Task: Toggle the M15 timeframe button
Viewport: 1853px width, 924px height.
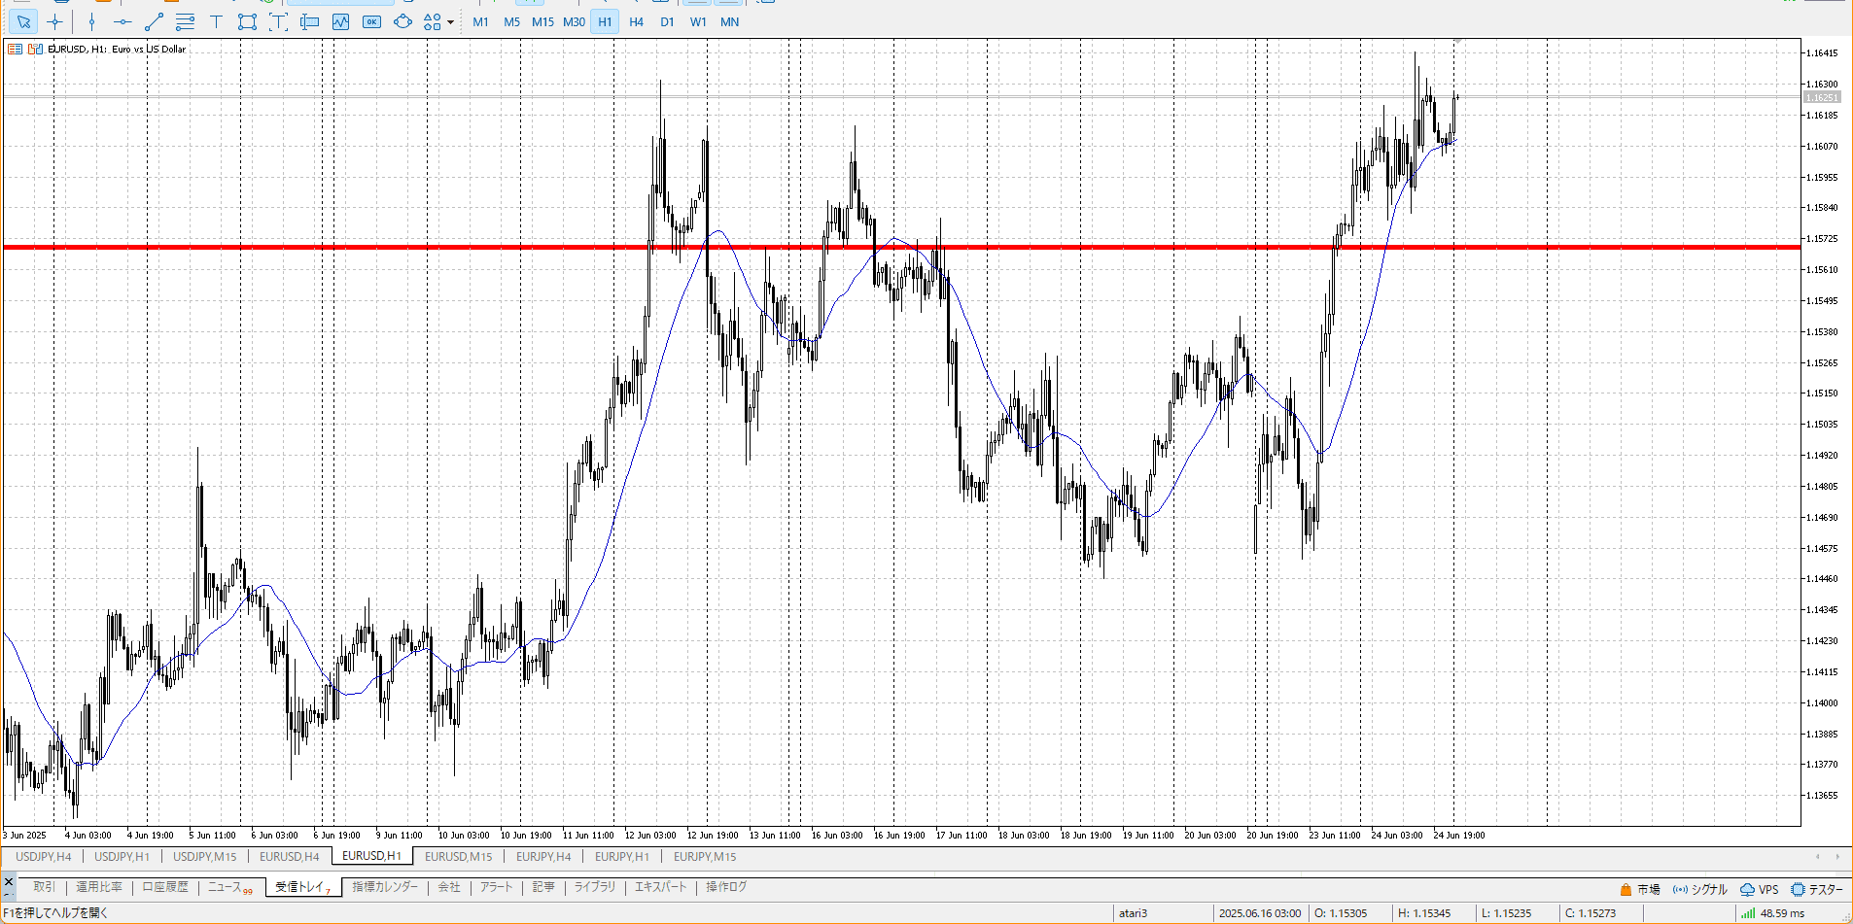Action: click(542, 21)
